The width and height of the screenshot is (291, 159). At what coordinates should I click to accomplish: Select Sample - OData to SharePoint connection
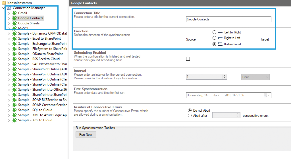40,54
